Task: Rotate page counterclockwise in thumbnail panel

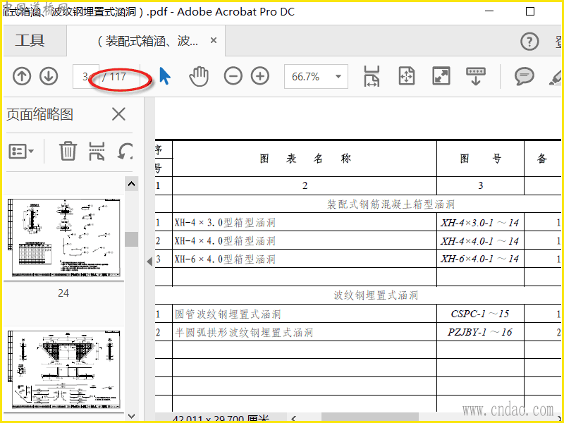Action: coord(125,151)
